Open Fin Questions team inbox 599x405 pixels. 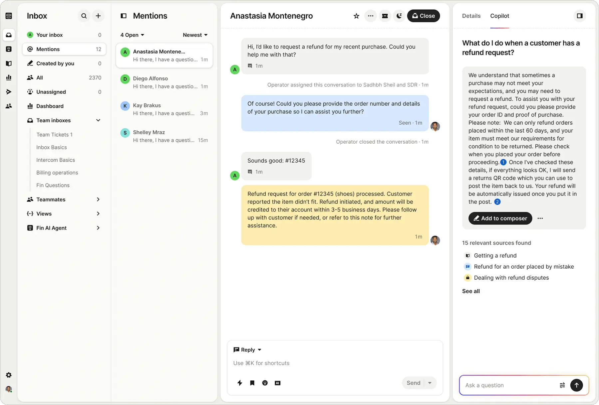(53, 185)
